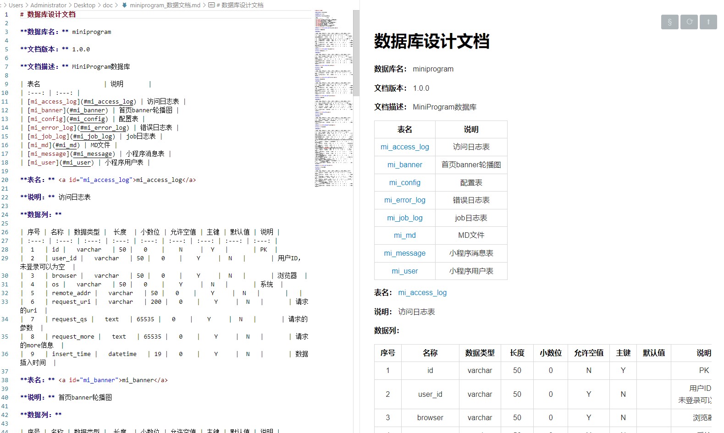Click the editor vertical scrollbar thumb
Image resolution: width=724 pixels, height=433 pixels.
tap(356, 53)
